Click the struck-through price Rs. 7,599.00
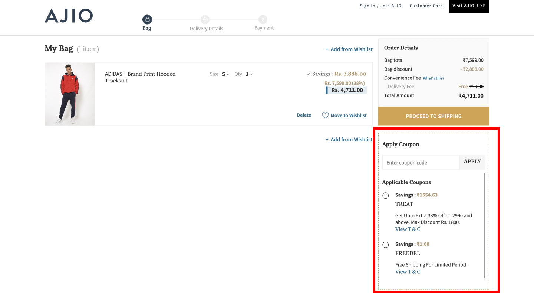Image resolution: width=534 pixels, height=293 pixels. pos(337,83)
